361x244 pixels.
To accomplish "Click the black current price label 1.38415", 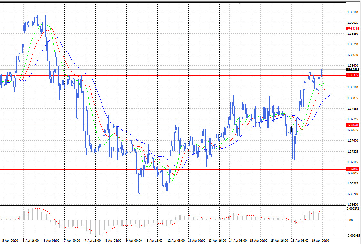I will [353, 69].
